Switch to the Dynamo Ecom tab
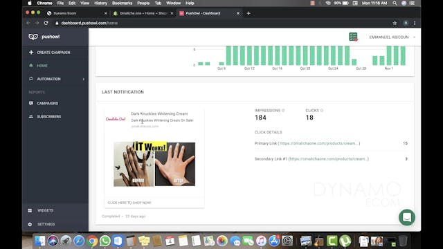Image resolution: width=443 pixels, height=249 pixels. [x=76, y=13]
